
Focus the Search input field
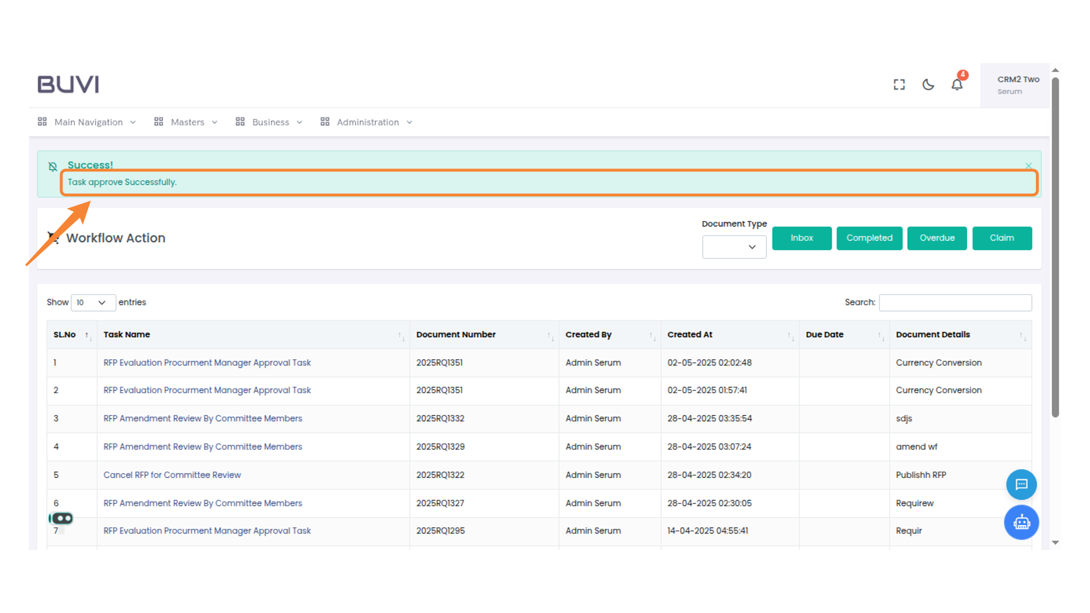click(955, 303)
